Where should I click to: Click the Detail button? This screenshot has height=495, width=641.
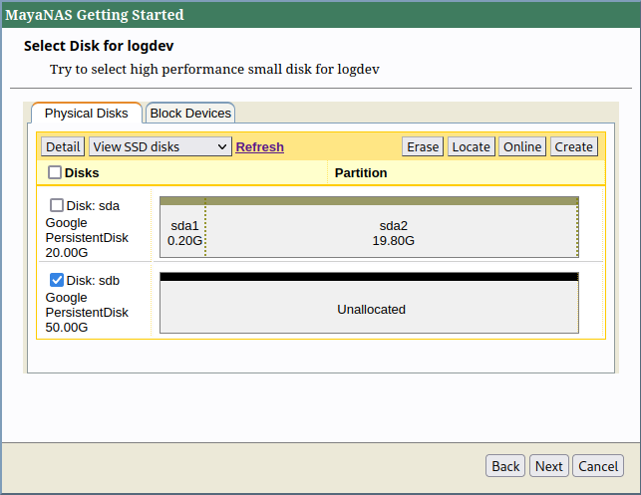63,146
